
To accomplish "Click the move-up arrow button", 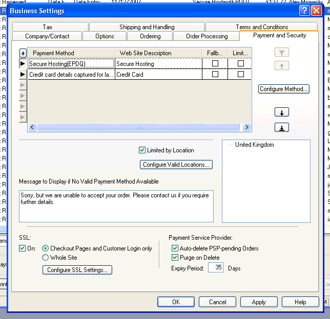I will click(x=282, y=66).
